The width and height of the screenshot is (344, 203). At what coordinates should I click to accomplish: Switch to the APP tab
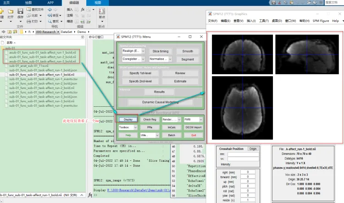(x=50, y=3)
